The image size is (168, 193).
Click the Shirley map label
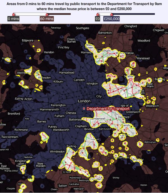116,178
